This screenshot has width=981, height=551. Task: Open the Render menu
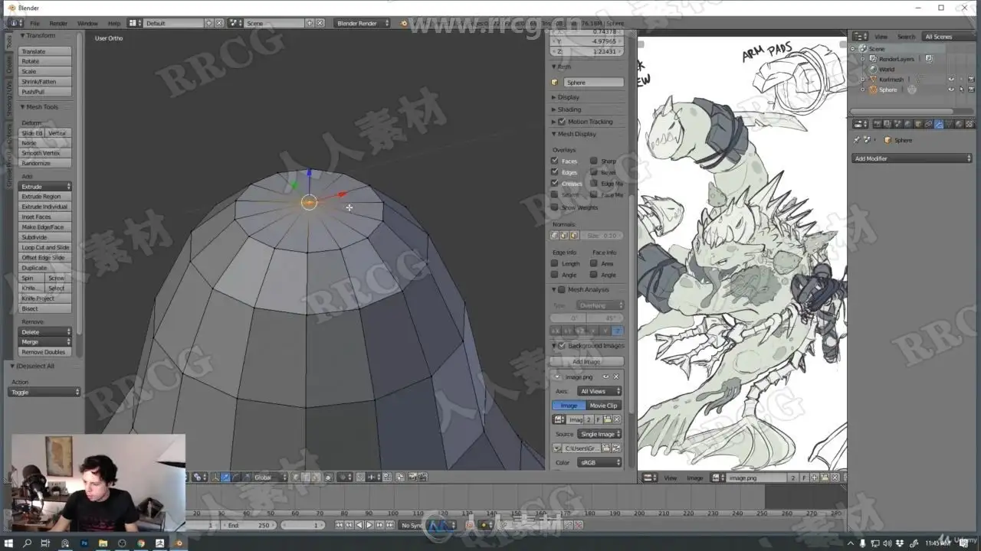click(x=58, y=24)
